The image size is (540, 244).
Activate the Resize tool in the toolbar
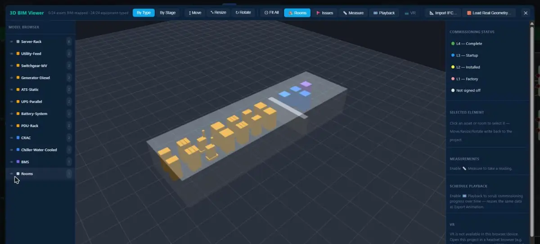click(x=218, y=13)
